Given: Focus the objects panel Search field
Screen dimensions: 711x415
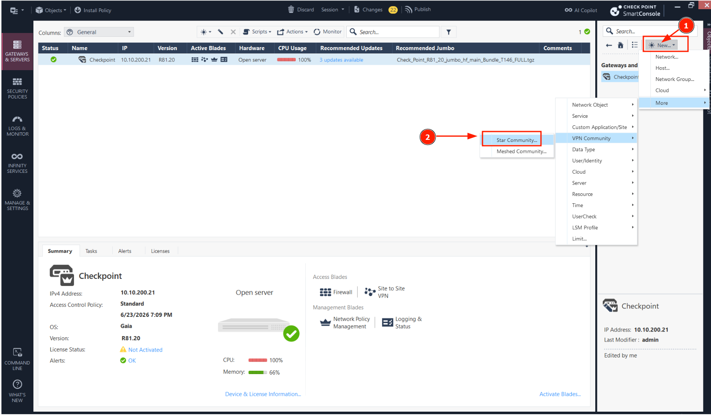Looking at the screenshot, I should (650, 31).
